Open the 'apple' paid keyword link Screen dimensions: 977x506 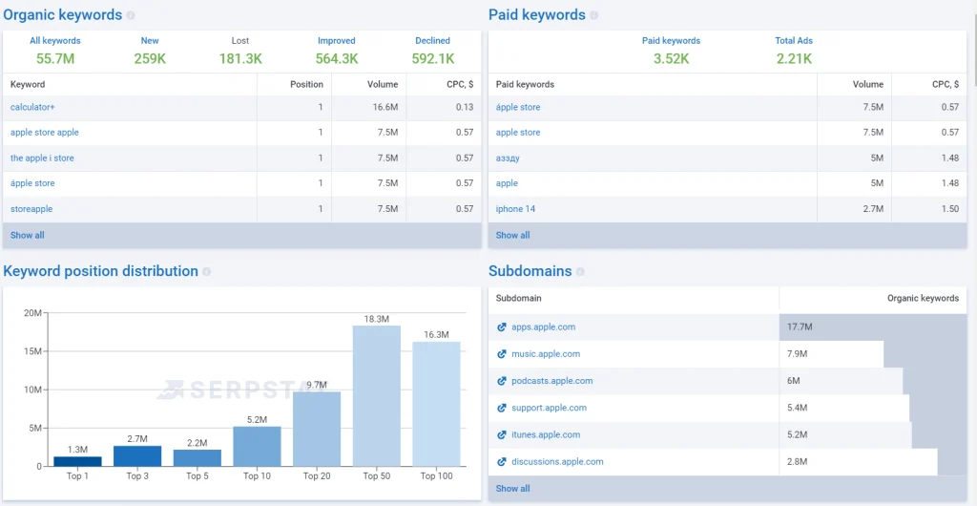[x=507, y=183]
